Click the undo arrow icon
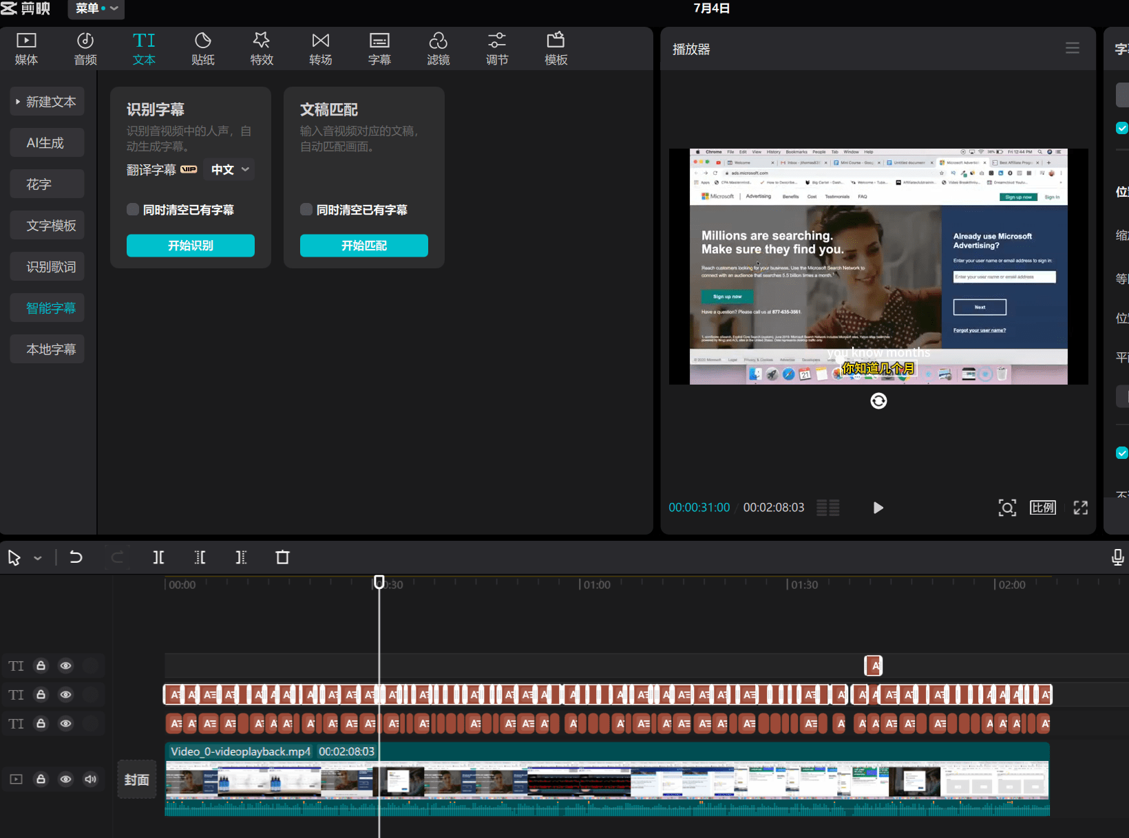Screen dimensions: 1129x838 tap(76, 557)
